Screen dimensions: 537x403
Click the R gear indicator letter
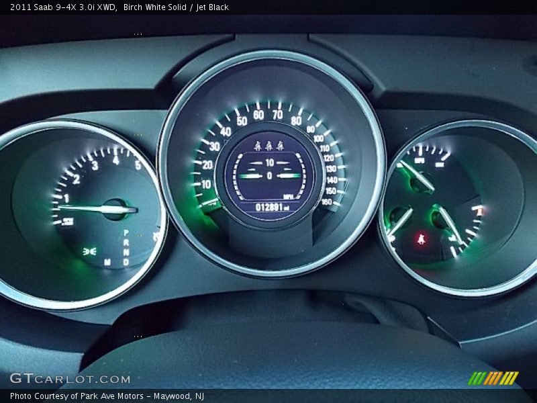tap(126, 242)
